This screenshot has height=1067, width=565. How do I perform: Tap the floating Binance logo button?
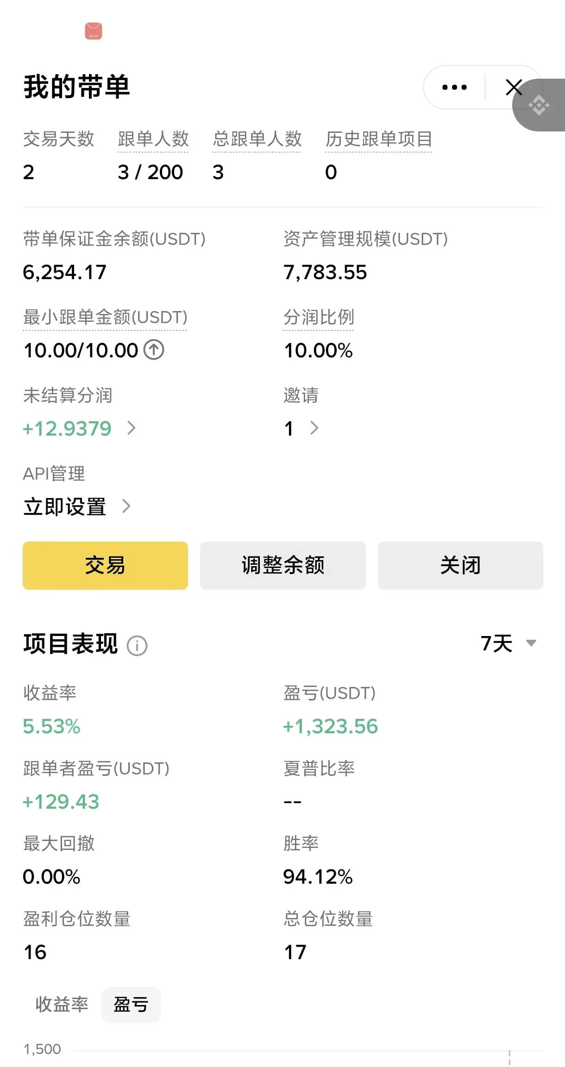click(539, 105)
